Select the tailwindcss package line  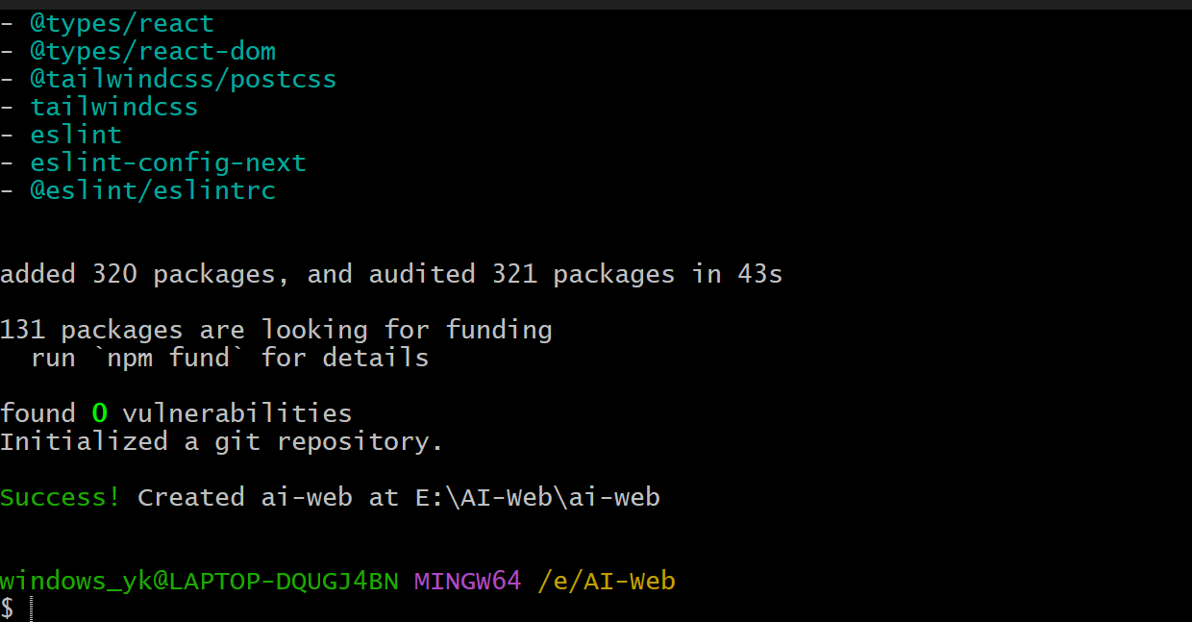pyautogui.click(x=99, y=107)
